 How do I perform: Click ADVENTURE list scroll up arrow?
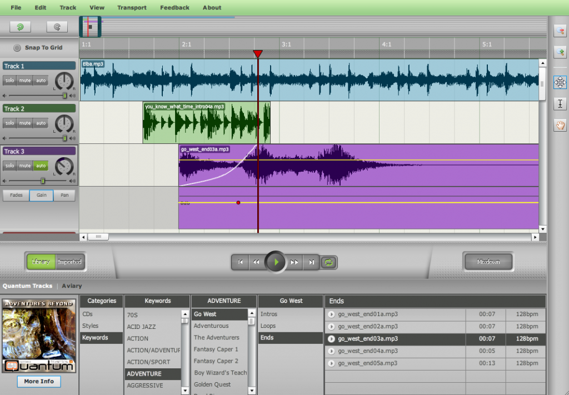click(x=252, y=314)
